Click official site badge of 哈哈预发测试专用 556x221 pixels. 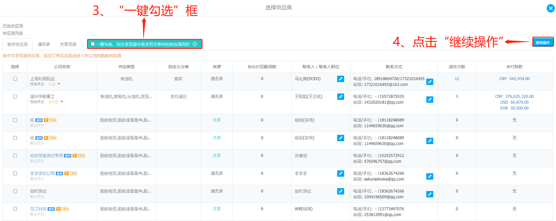pyautogui.click(x=67, y=156)
